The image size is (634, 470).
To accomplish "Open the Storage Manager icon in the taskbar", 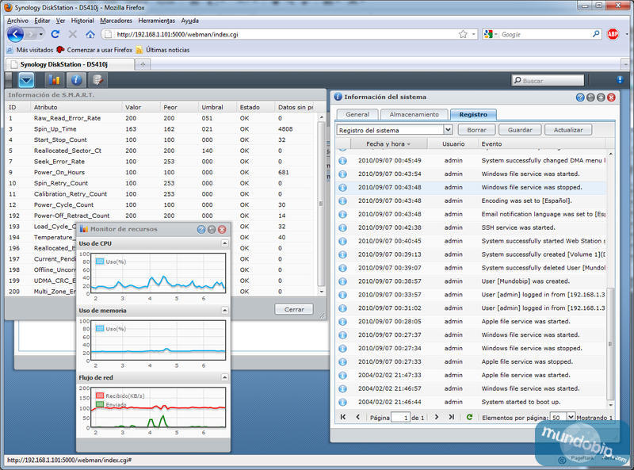I will pyautogui.click(x=97, y=80).
